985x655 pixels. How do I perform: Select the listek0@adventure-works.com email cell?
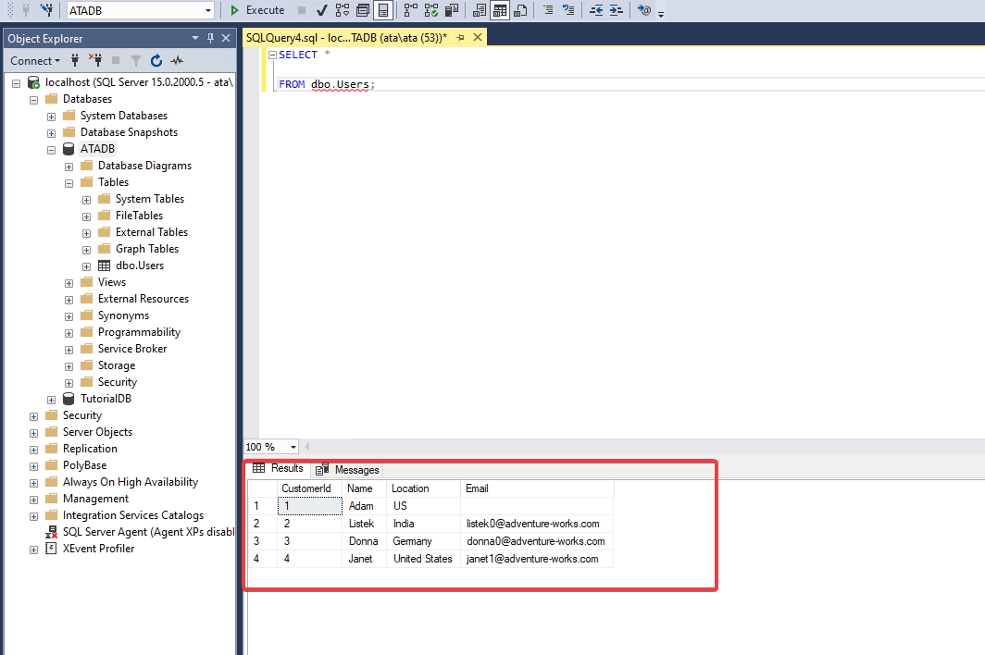[x=537, y=524]
